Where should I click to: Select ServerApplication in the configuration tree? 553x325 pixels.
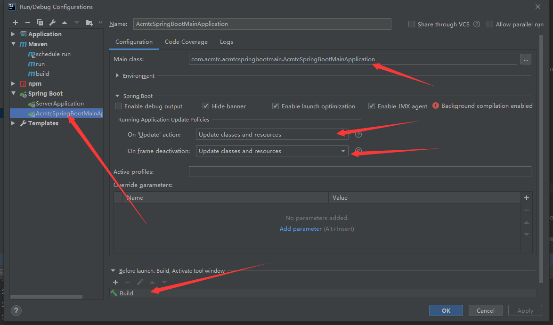(59, 104)
